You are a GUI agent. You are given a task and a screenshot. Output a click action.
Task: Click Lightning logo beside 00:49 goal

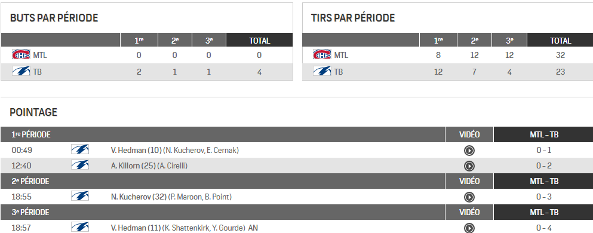click(80, 150)
